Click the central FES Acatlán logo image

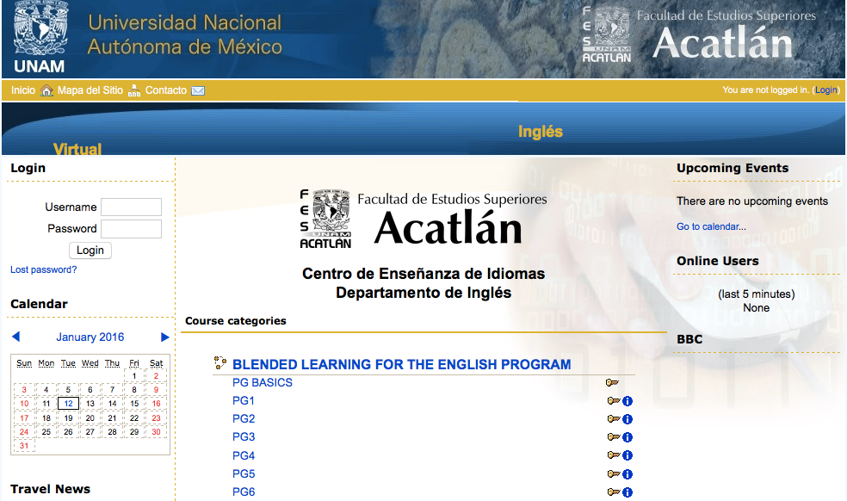(x=423, y=219)
